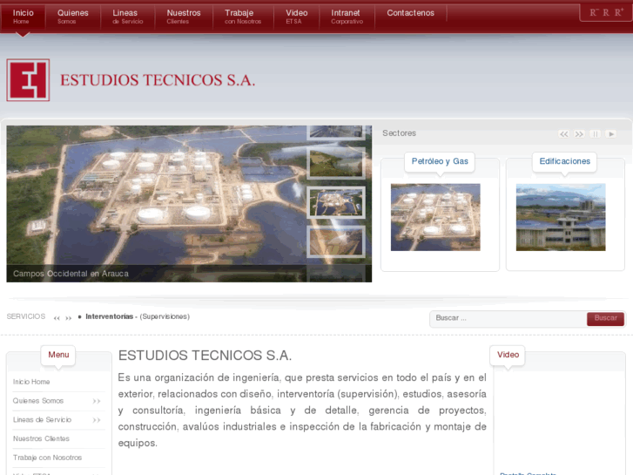633x475 pixels.
Task: Select second slideshow thumbnail of green landscape
Action: [x=336, y=163]
